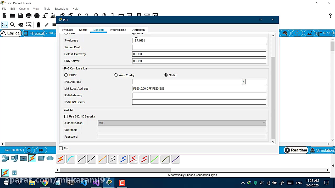Image resolution: width=335 pixels, height=188 pixels.
Task: Switch to the Physical workspace view
Action: pos(33,33)
